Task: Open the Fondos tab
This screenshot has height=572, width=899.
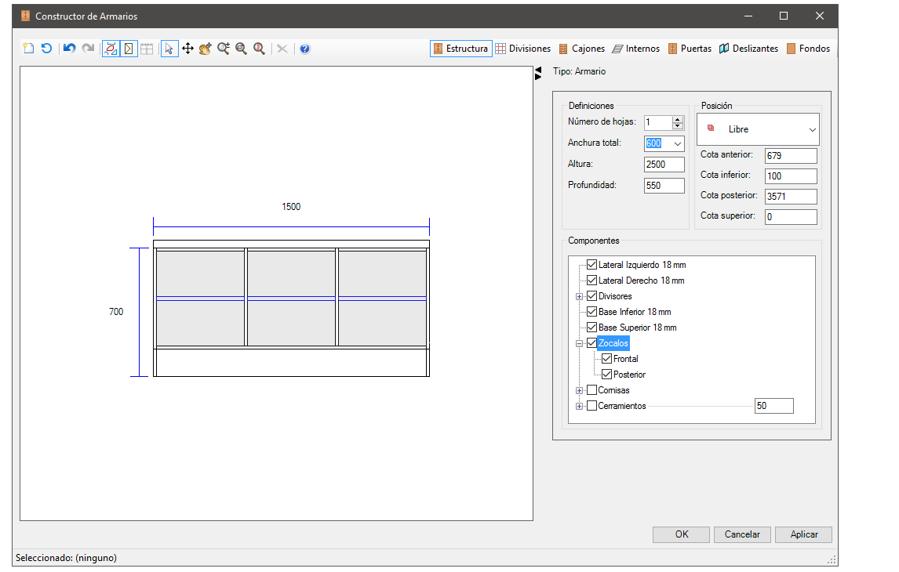Action: (809, 49)
